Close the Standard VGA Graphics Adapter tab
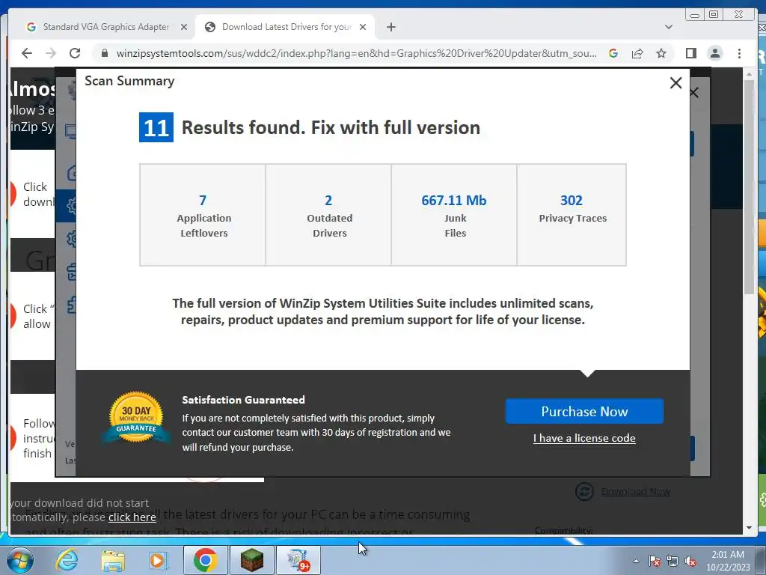 tap(184, 28)
